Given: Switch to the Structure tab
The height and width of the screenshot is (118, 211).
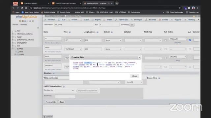Looking at the screenshot, I should (x=50, y=20).
